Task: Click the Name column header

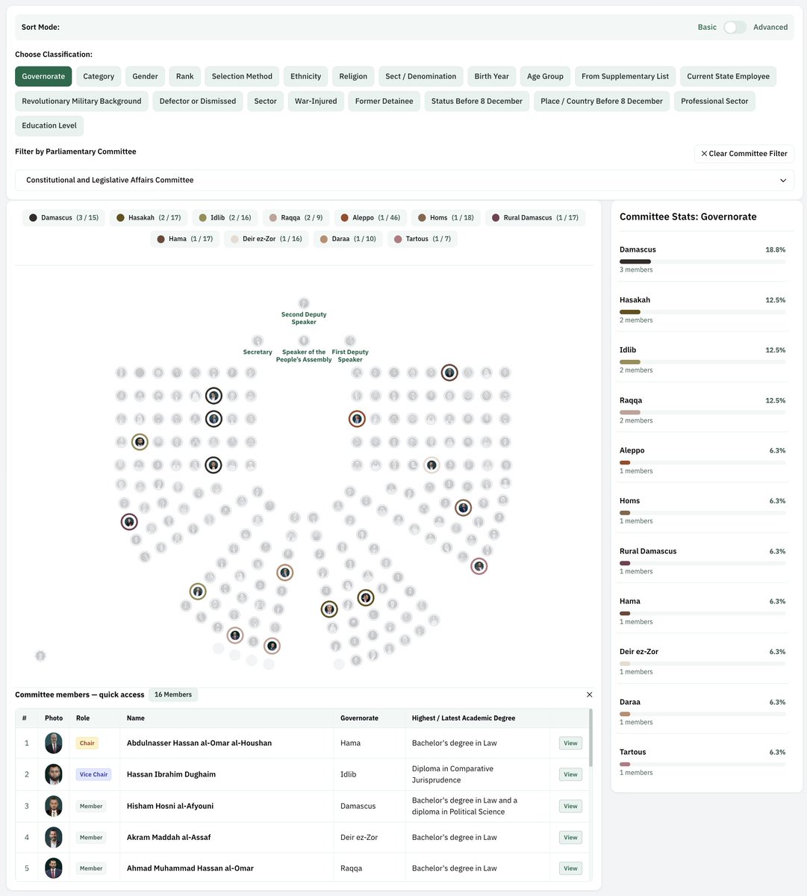Action: tap(136, 718)
